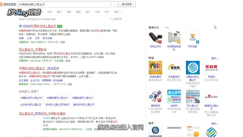Click related search 移动网上营业厅官网
This screenshot has height=137, width=243.
point(58,105)
